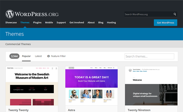Switch to the Popular tab

(x=26, y=56)
